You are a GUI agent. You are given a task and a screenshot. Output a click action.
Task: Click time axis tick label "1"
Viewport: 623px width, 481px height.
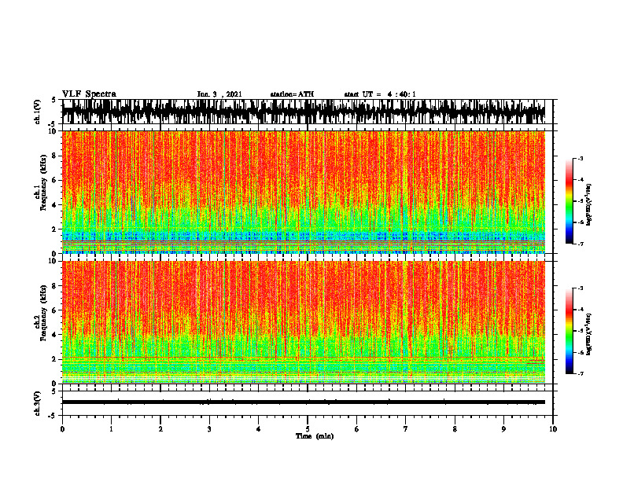click(x=111, y=429)
